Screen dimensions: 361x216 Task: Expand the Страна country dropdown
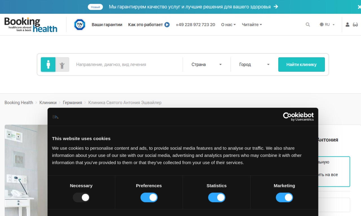tap(206, 64)
